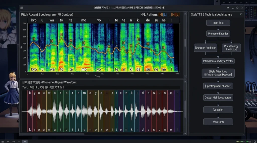Click the 'mo' syllable above the spectrogram

click(x=84, y=20)
